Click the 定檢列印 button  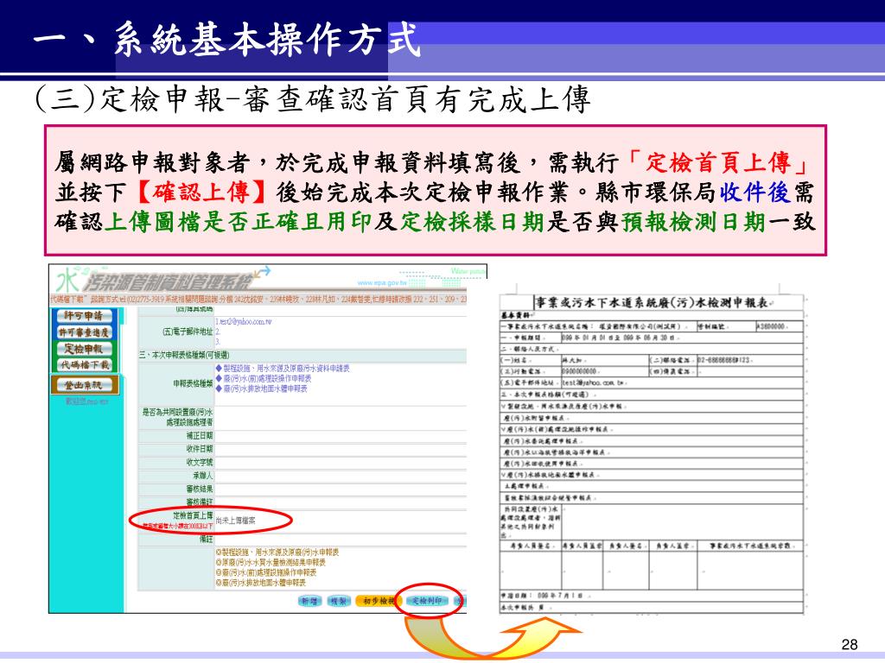tap(427, 601)
